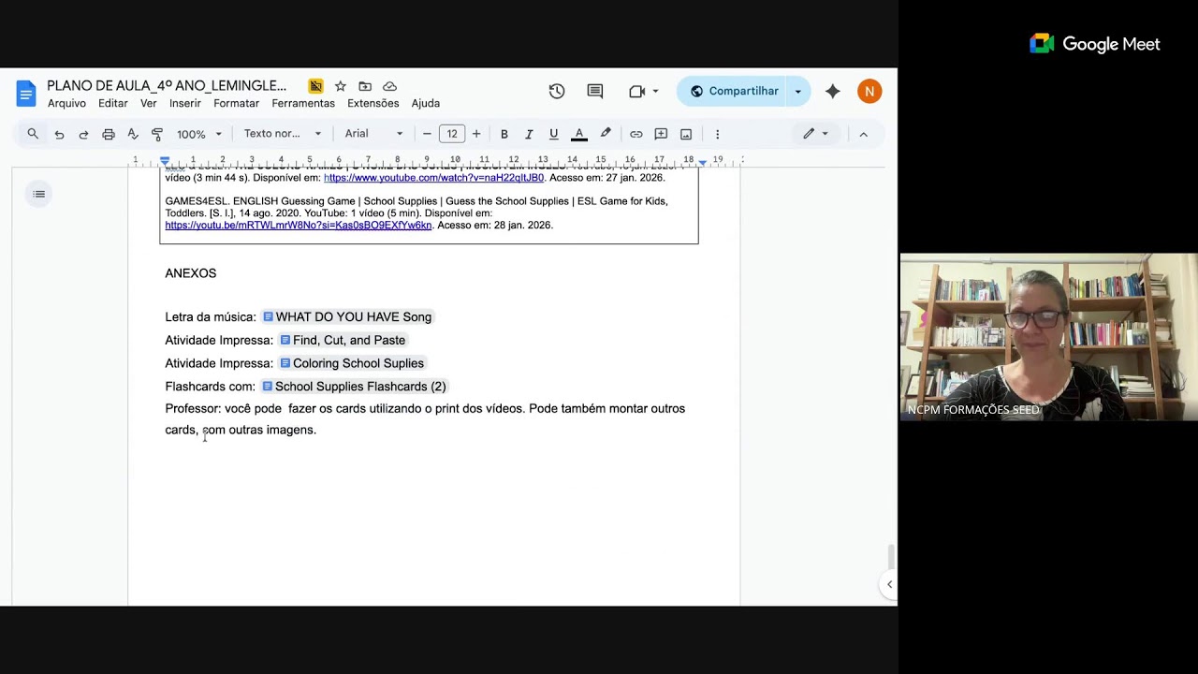Open youtube.com/watch link

(433, 178)
